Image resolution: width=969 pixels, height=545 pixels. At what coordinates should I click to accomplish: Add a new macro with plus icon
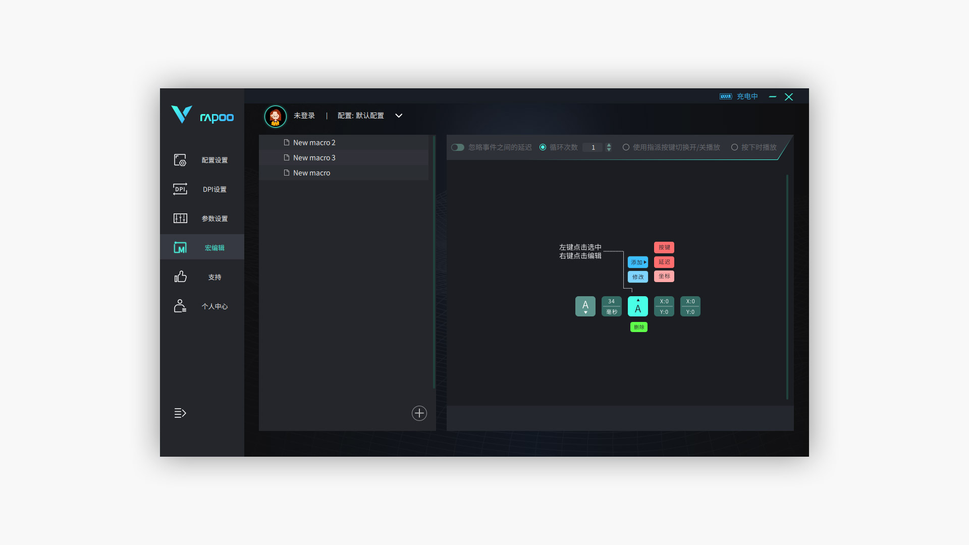tap(419, 413)
